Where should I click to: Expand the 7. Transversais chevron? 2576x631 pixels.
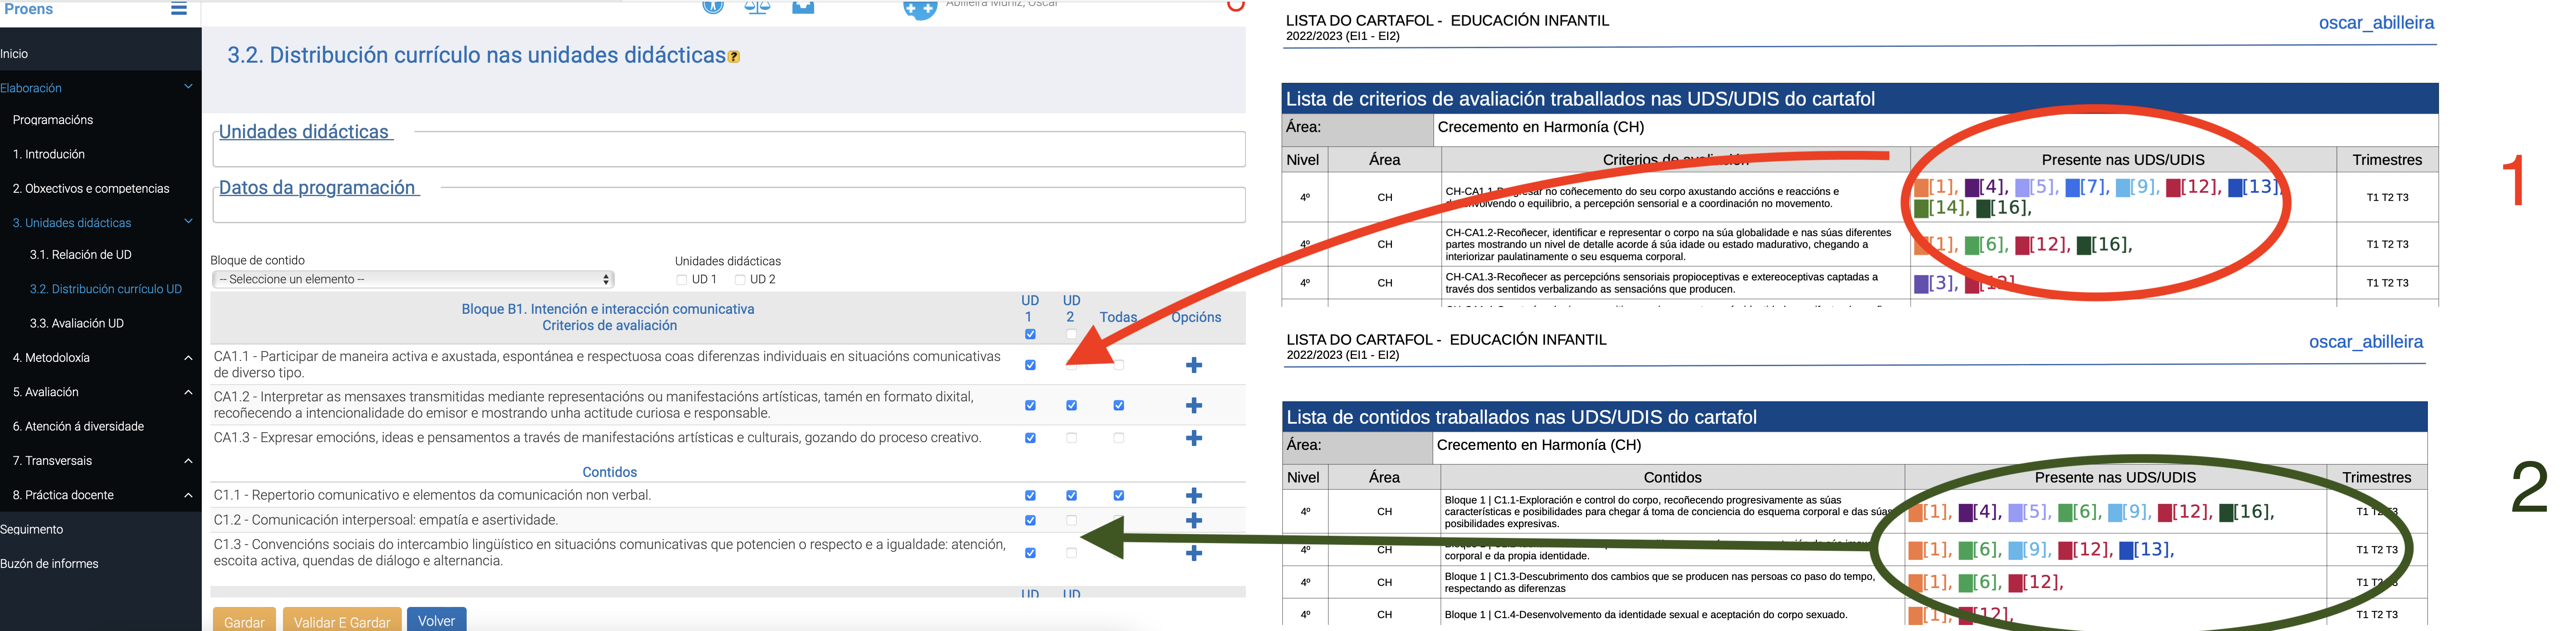pos(188,460)
